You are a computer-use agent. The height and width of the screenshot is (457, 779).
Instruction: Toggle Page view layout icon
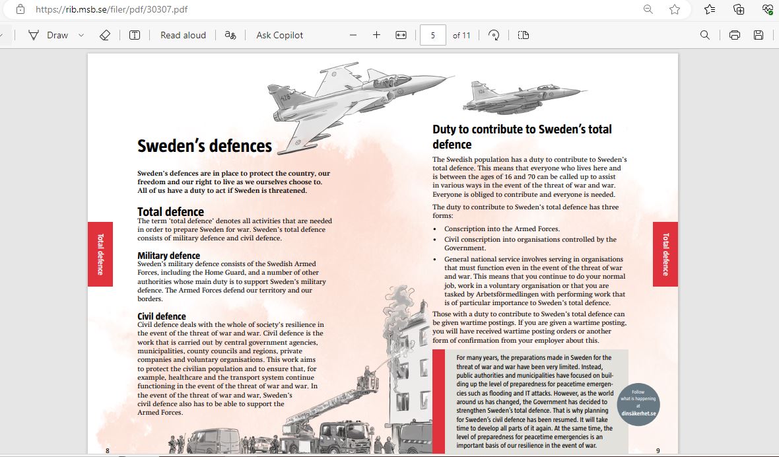(x=523, y=35)
